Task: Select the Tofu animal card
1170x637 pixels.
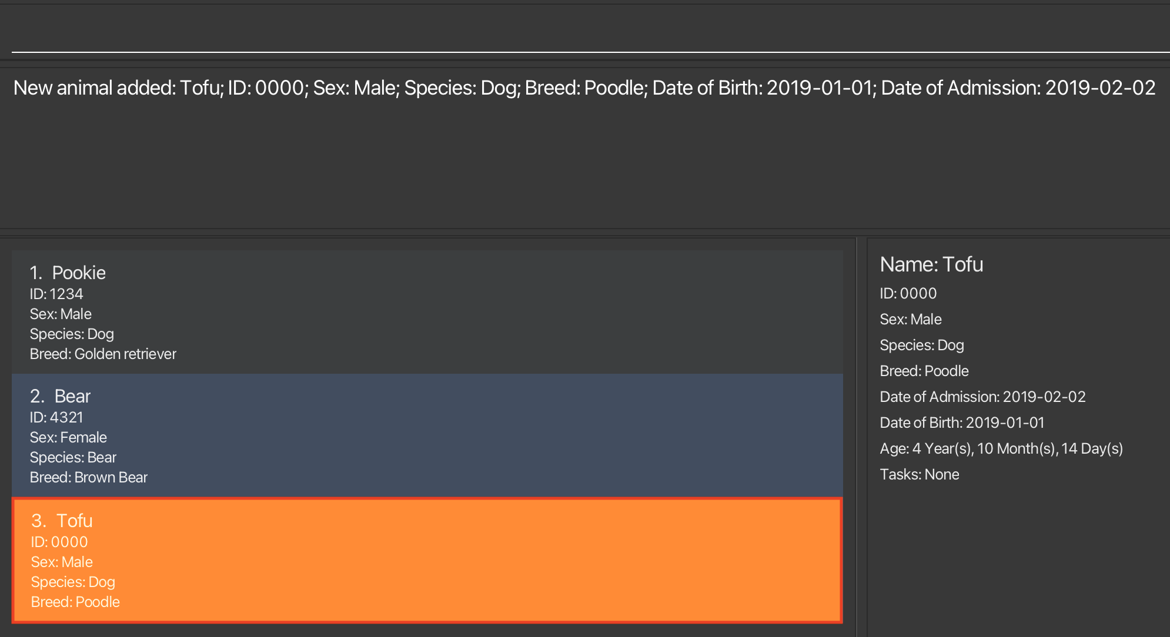Action: pos(427,560)
